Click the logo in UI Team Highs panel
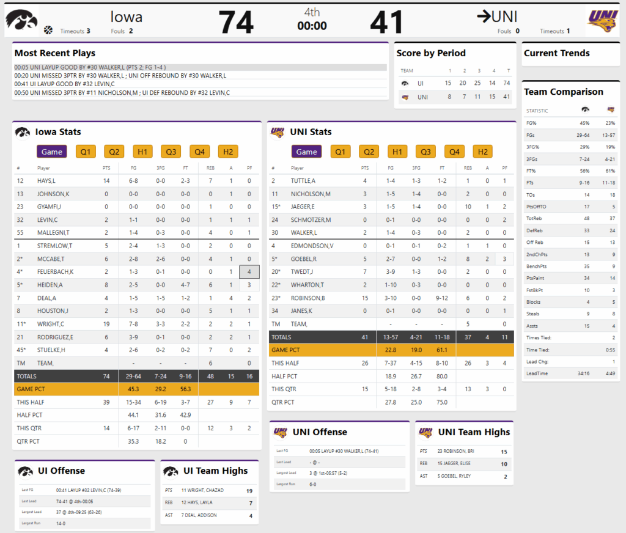Image resolution: width=626 pixels, height=533 pixels. click(x=171, y=471)
